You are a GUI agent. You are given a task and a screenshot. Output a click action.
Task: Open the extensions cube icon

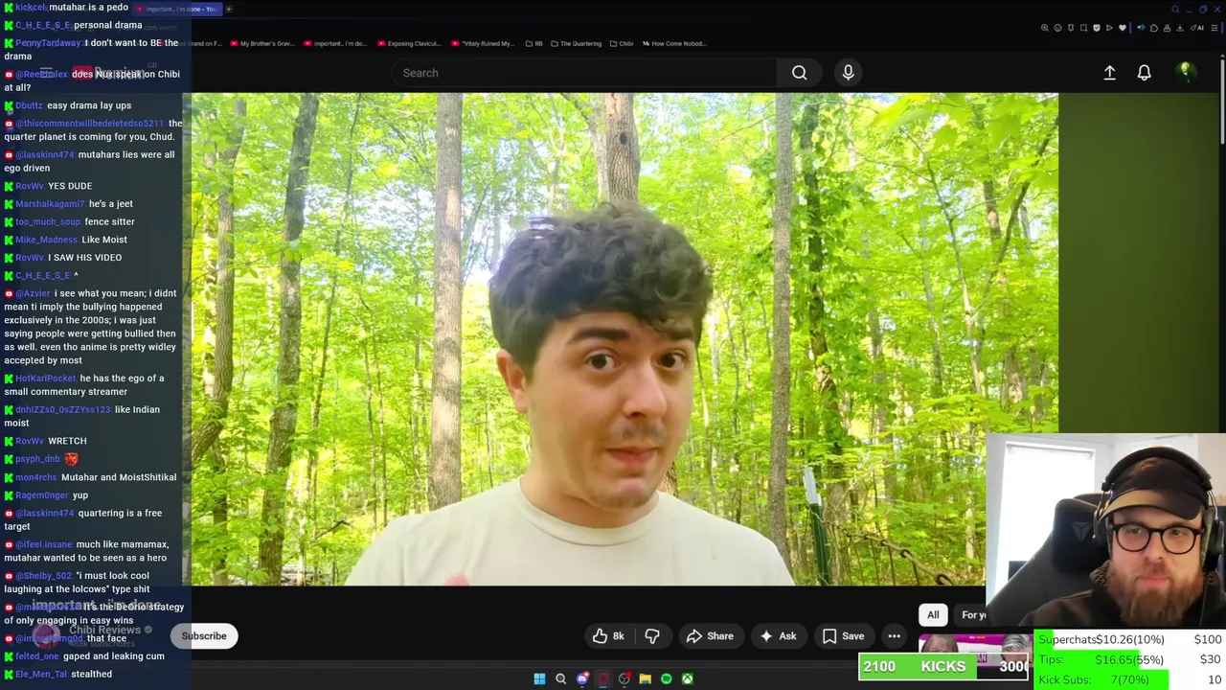click(1154, 28)
